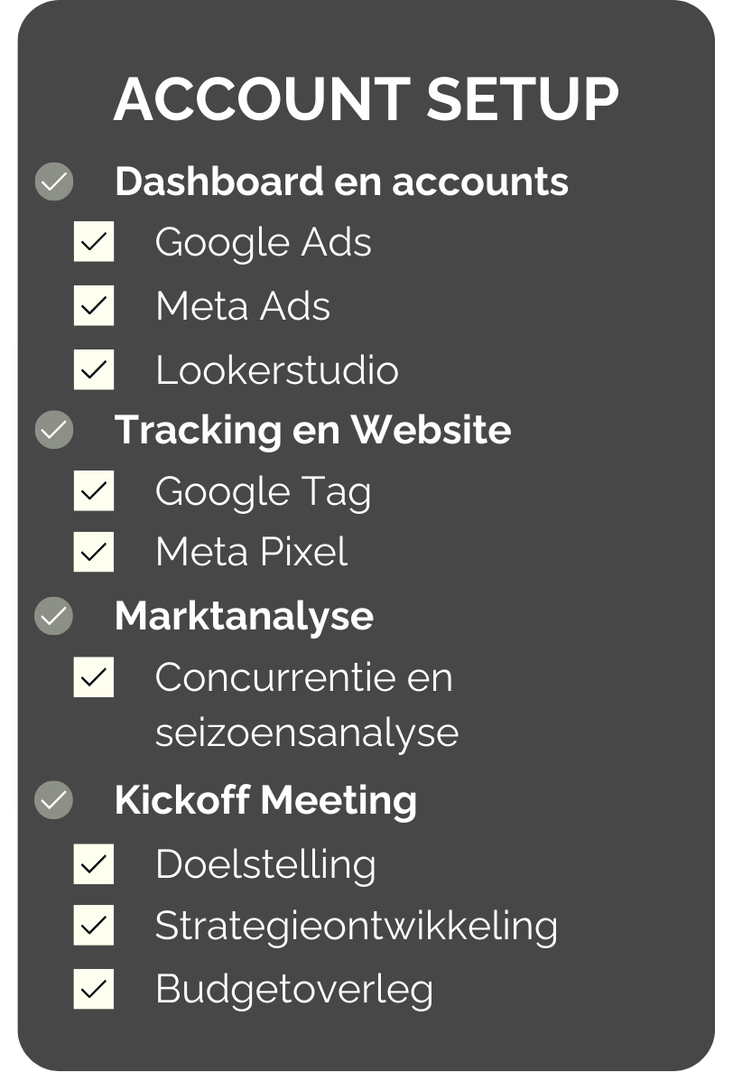Image resolution: width=733 pixels, height=1072 pixels.
Task: Select the Tracking en Website section heading
Action: point(312,430)
